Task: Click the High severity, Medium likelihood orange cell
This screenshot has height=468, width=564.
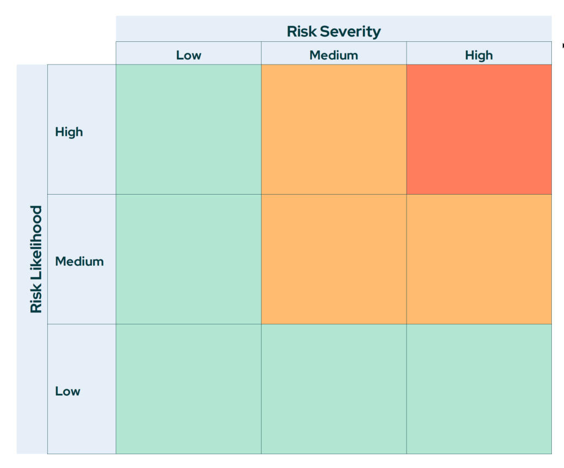Action: click(x=479, y=259)
